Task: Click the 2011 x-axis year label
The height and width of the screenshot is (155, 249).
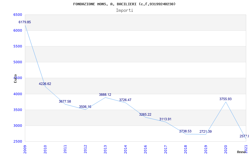Action: click(65, 149)
